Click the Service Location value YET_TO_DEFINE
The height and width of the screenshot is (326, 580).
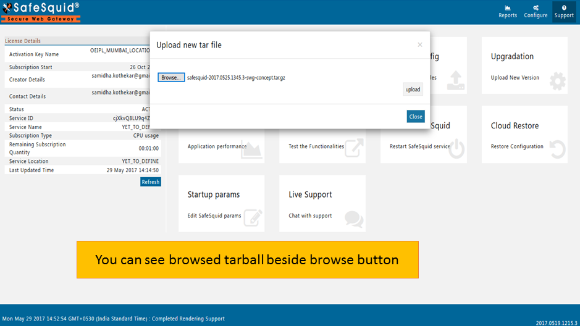click(140, 161)
